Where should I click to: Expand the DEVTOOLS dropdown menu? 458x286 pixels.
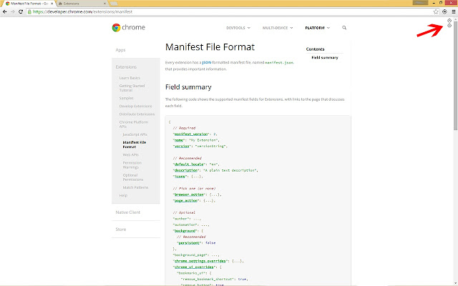[238, 28]
